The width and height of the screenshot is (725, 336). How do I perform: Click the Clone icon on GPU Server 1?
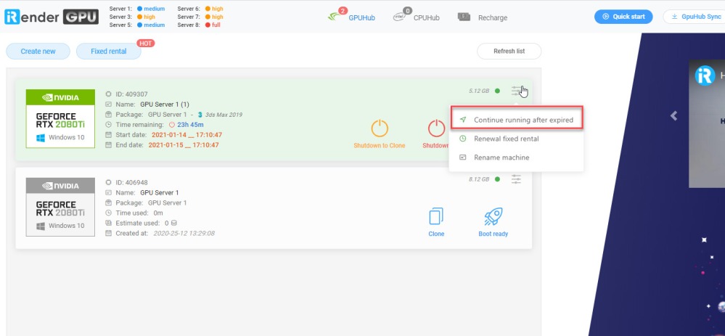click(436, 216)
